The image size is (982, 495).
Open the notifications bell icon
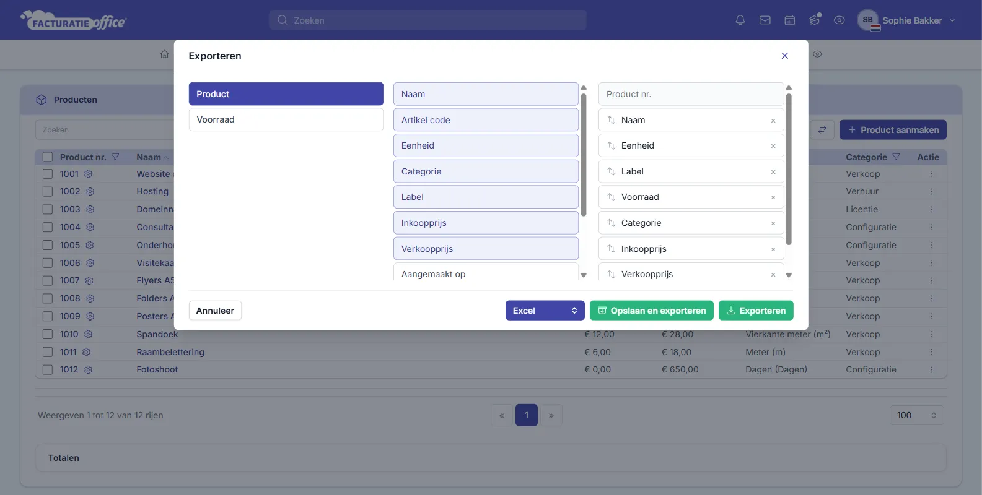click(x=740, y=20)
